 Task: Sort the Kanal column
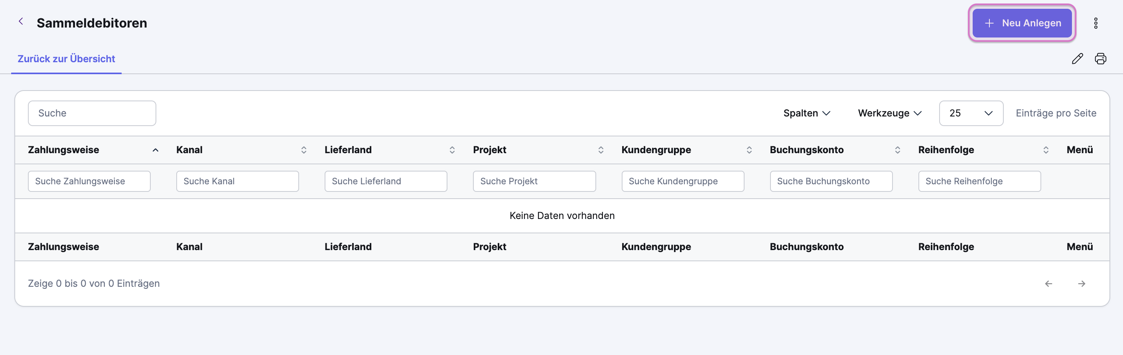[x=304, y=150]
